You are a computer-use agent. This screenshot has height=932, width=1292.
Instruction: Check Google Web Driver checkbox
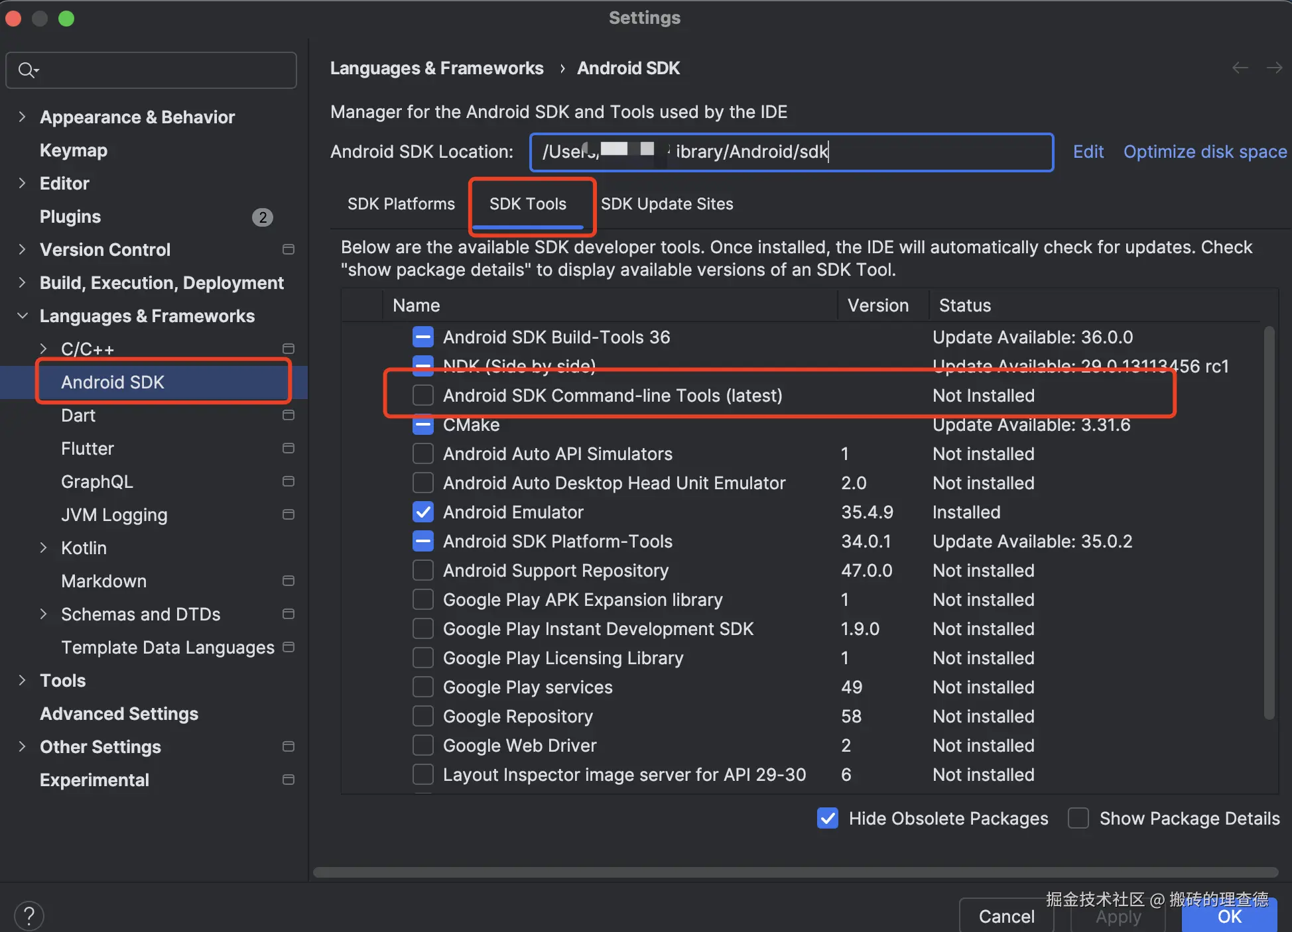coord(423,745)
